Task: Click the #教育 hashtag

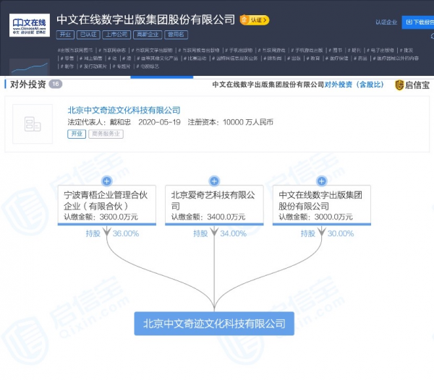Action: [x=313, y=59]
